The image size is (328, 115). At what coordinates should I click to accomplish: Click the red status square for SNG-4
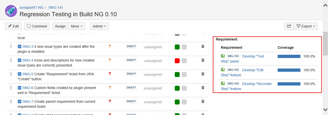(x=177, y=61)
